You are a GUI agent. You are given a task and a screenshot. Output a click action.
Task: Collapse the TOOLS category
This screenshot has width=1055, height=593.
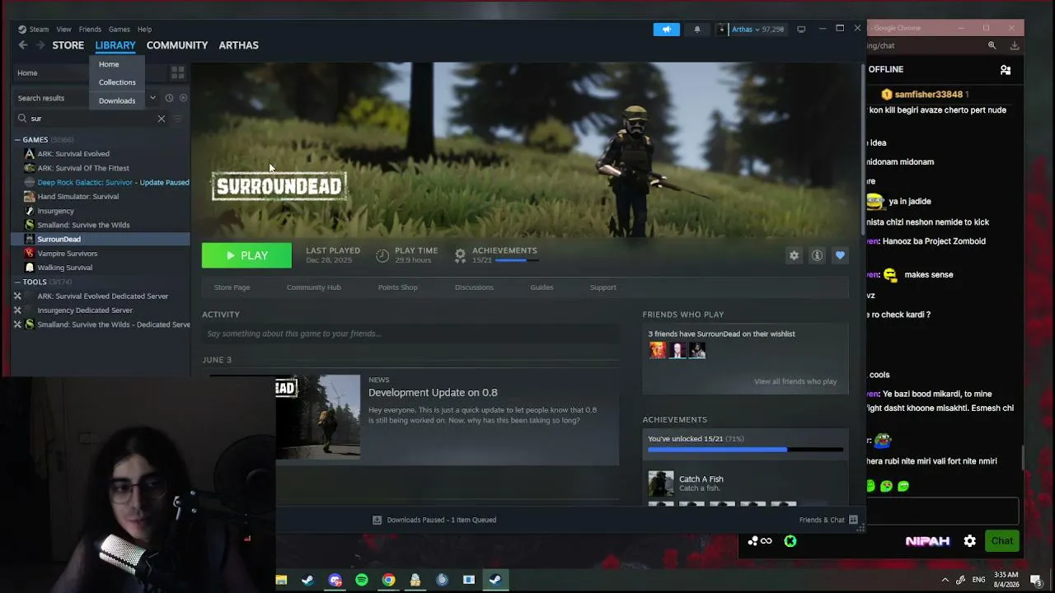pos(17,282)
